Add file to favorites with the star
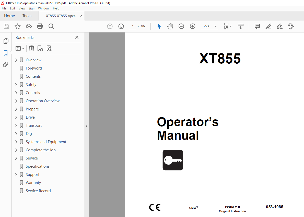The width and height of the screenshot is (304, 217). [x=17, y=26]
